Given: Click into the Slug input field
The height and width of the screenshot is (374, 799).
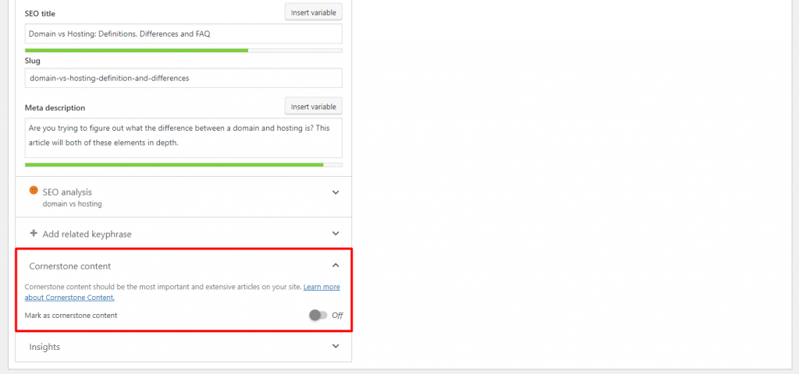Looking at the screenshot, I should click(x=183, y=79).
